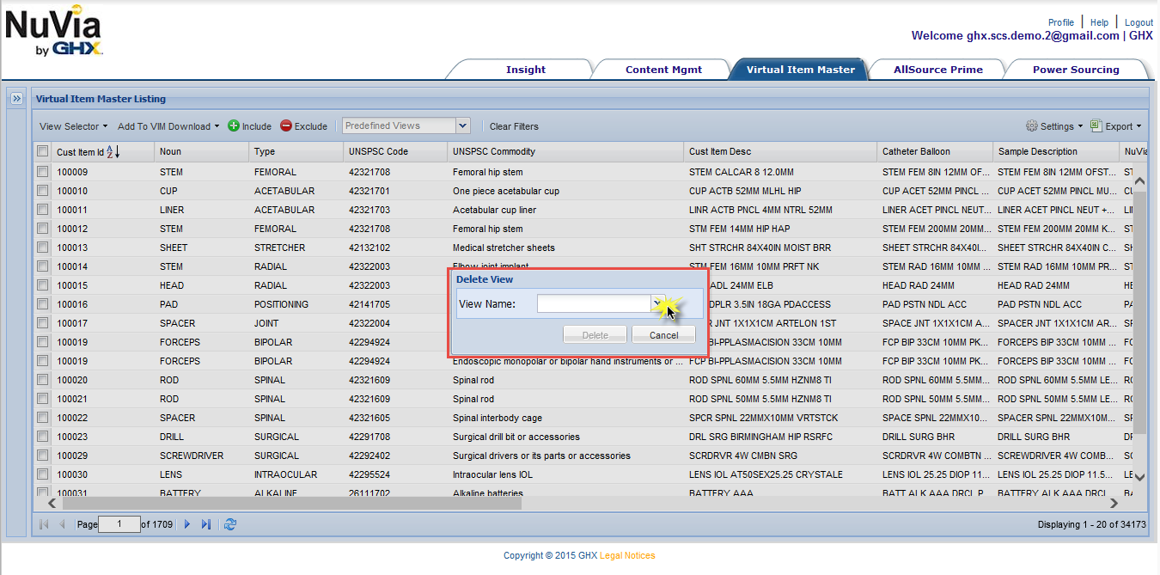Check the box for item 100009
1160x575 pixels.
pyautogui.click(x=43, y=172)
